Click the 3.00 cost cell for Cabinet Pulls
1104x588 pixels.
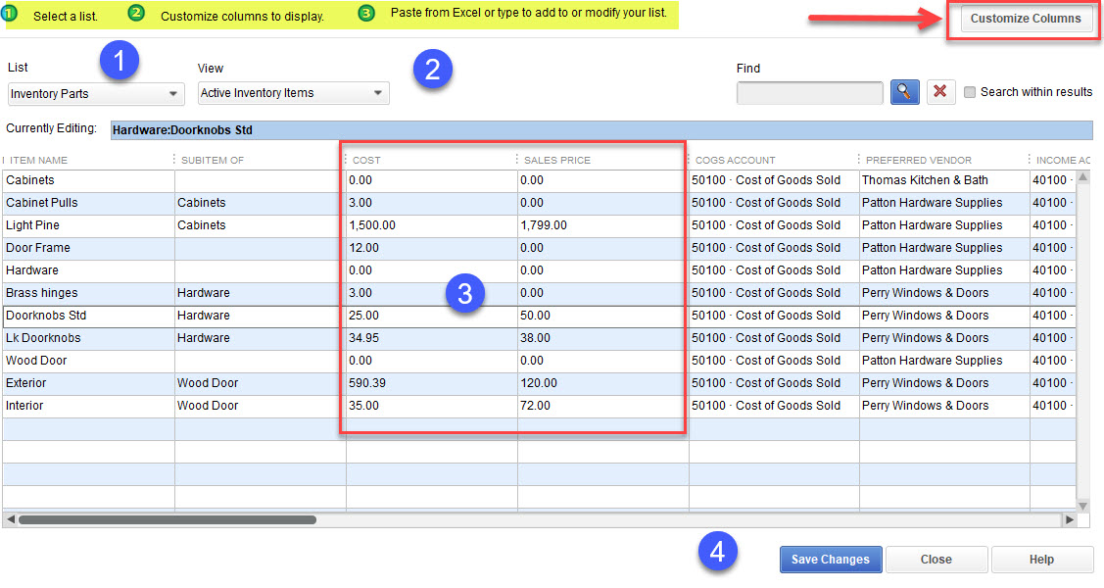[432, 203]
